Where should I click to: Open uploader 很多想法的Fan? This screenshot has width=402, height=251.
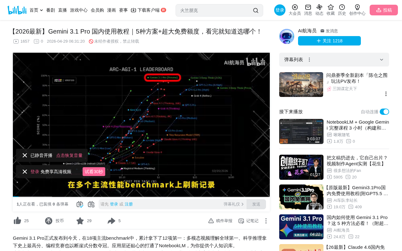347,171
